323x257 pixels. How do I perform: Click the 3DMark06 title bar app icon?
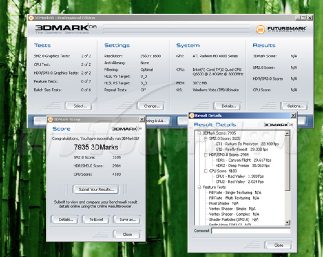point(31,18)
